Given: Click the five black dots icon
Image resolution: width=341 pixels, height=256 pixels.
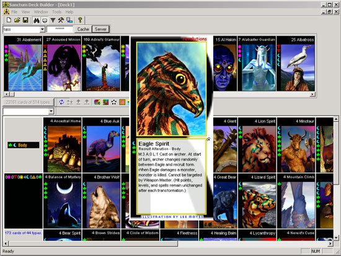Looking at the screenshot, I should [x=113, y=102].
